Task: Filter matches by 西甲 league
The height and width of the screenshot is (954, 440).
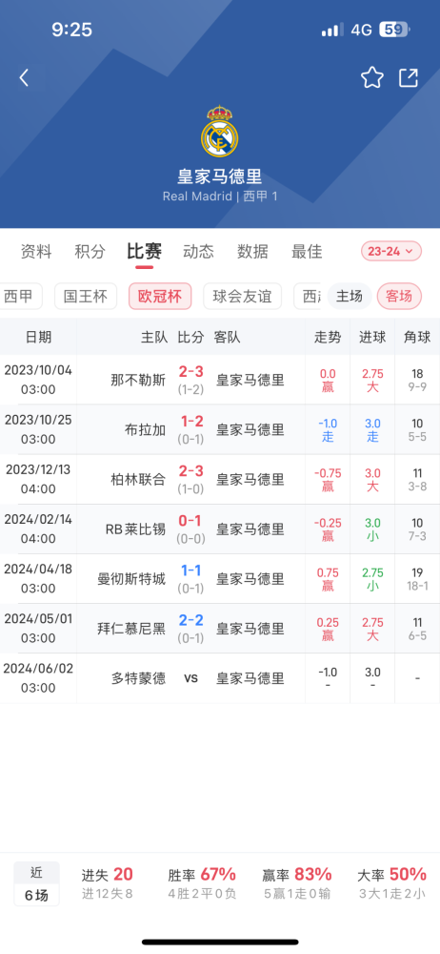Action: coord(22,297)
